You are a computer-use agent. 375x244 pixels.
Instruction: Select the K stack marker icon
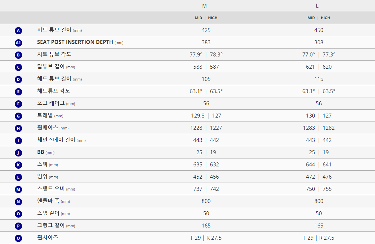18,165
